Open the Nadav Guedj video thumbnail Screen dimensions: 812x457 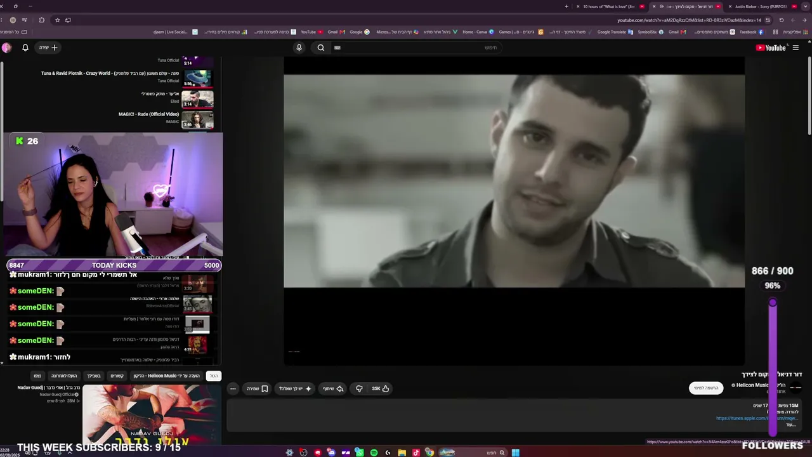click(152, 414)
